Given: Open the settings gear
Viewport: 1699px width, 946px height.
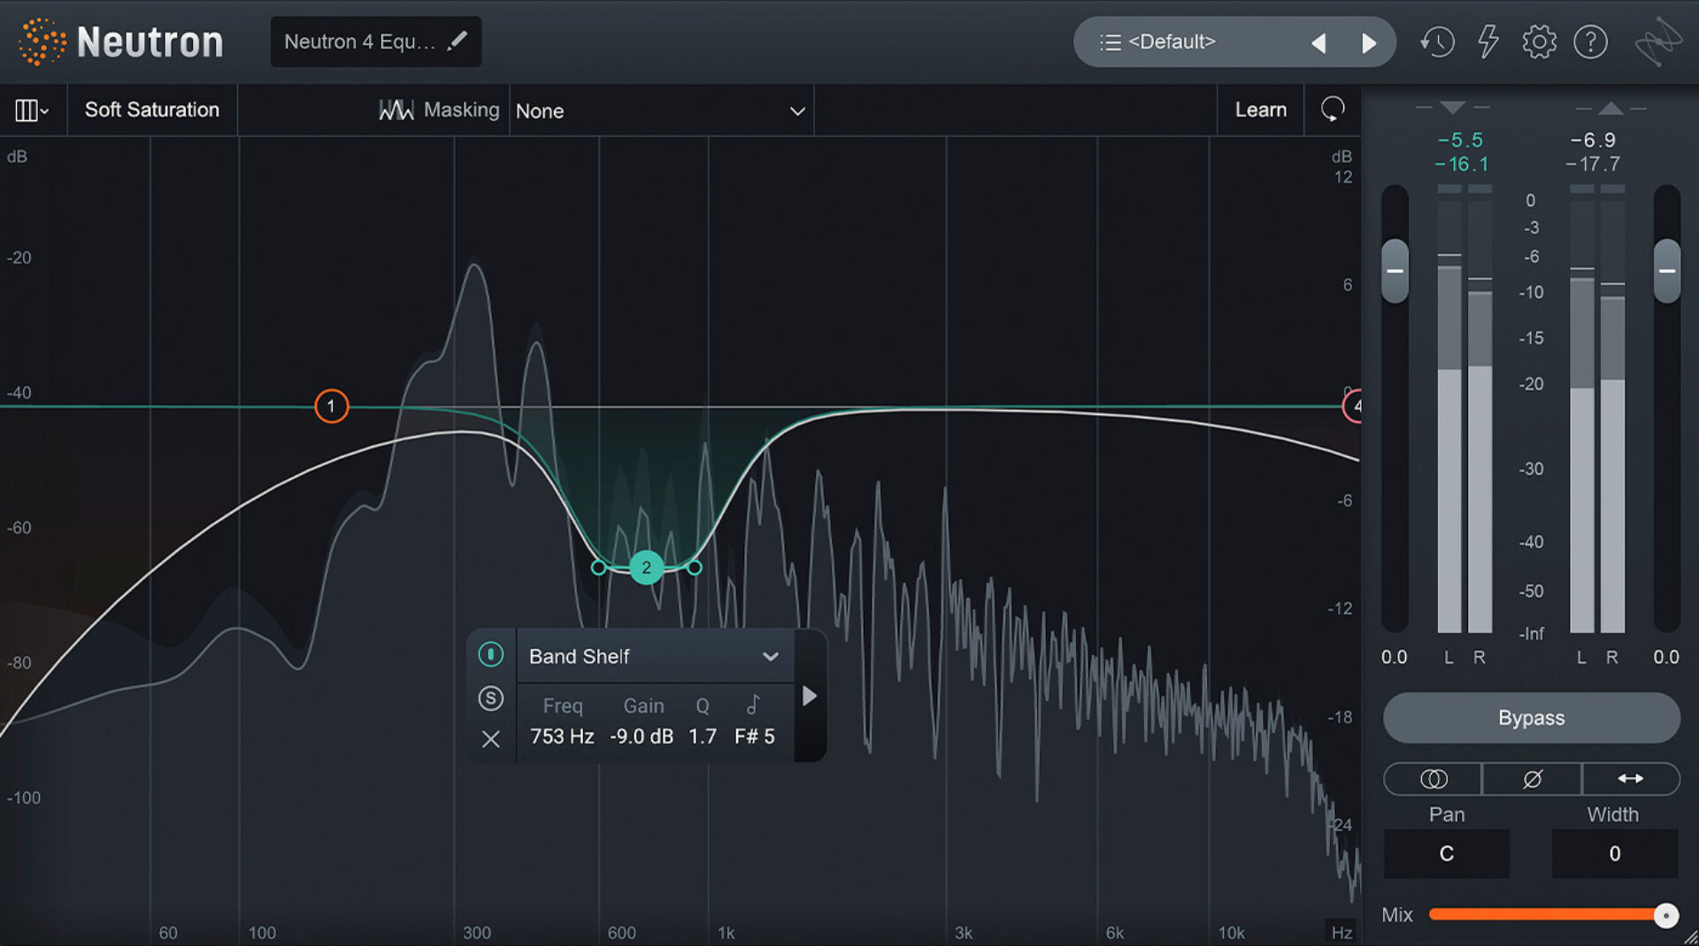Looking at the screenshot, I should click(1540, 41).
